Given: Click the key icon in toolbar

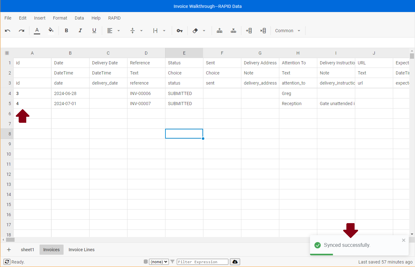Looking at the screenshot, I should coord(180,31).
